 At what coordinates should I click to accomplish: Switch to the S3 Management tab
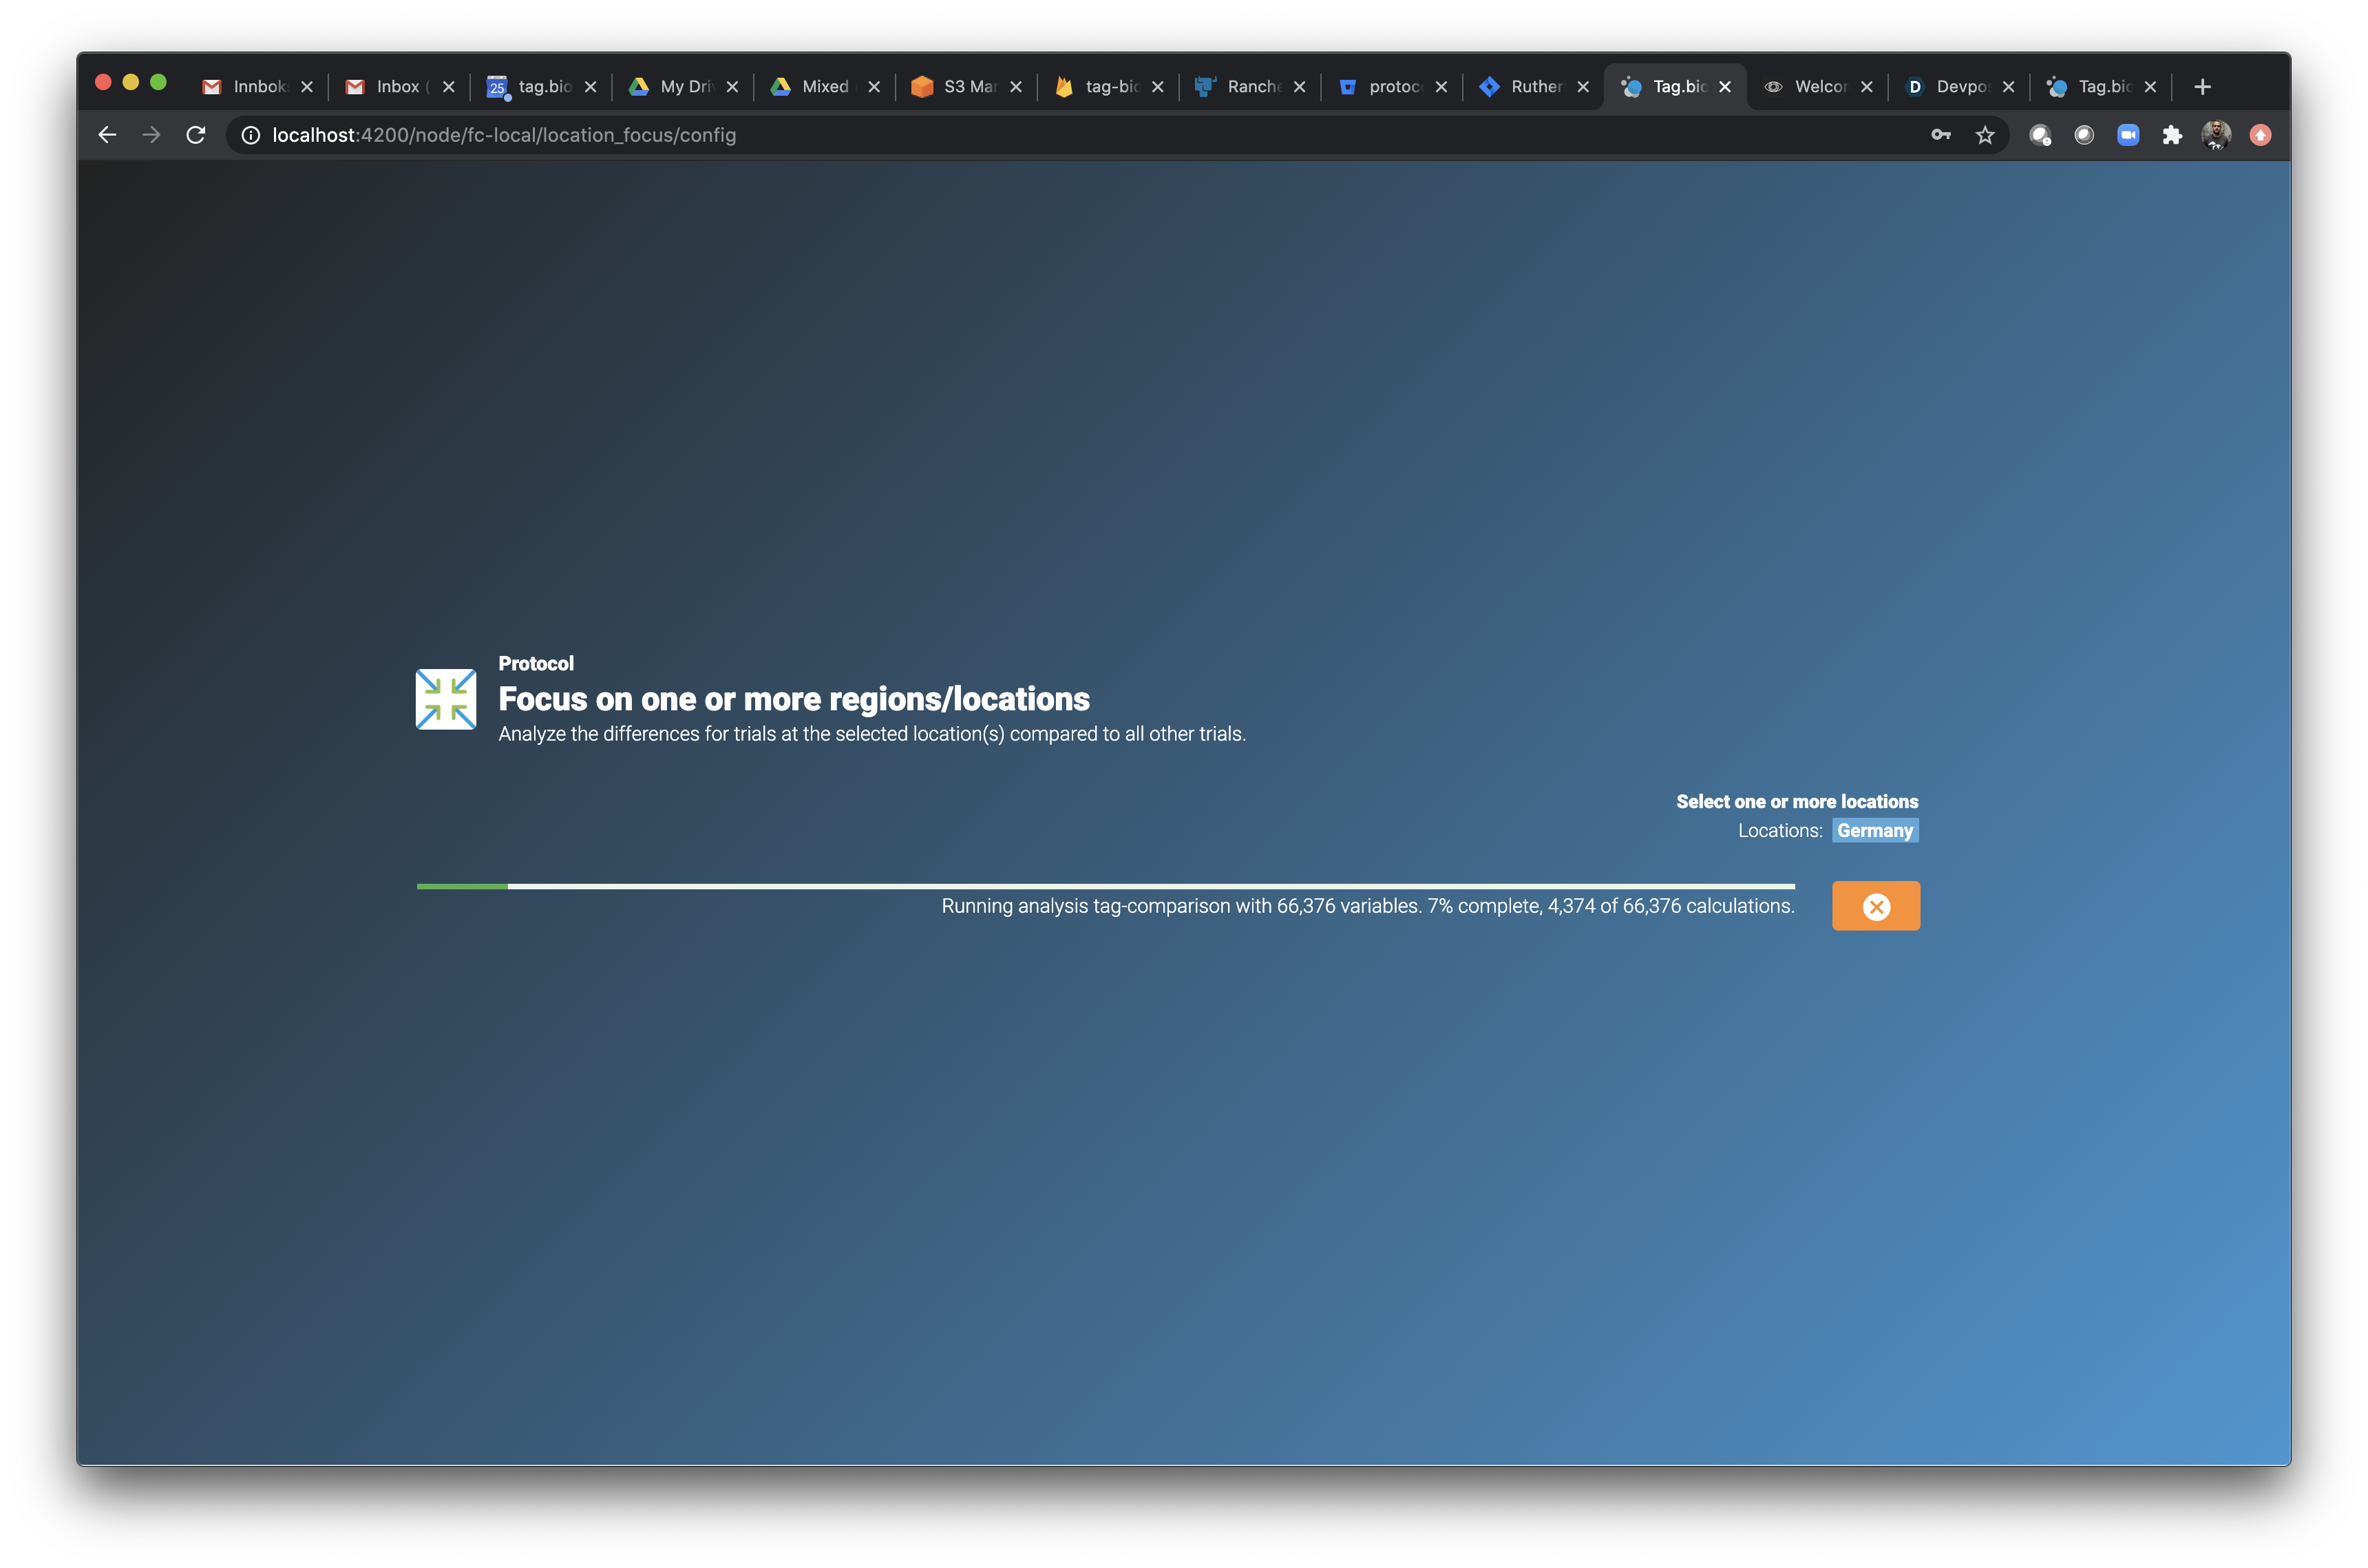pos(958,87)
